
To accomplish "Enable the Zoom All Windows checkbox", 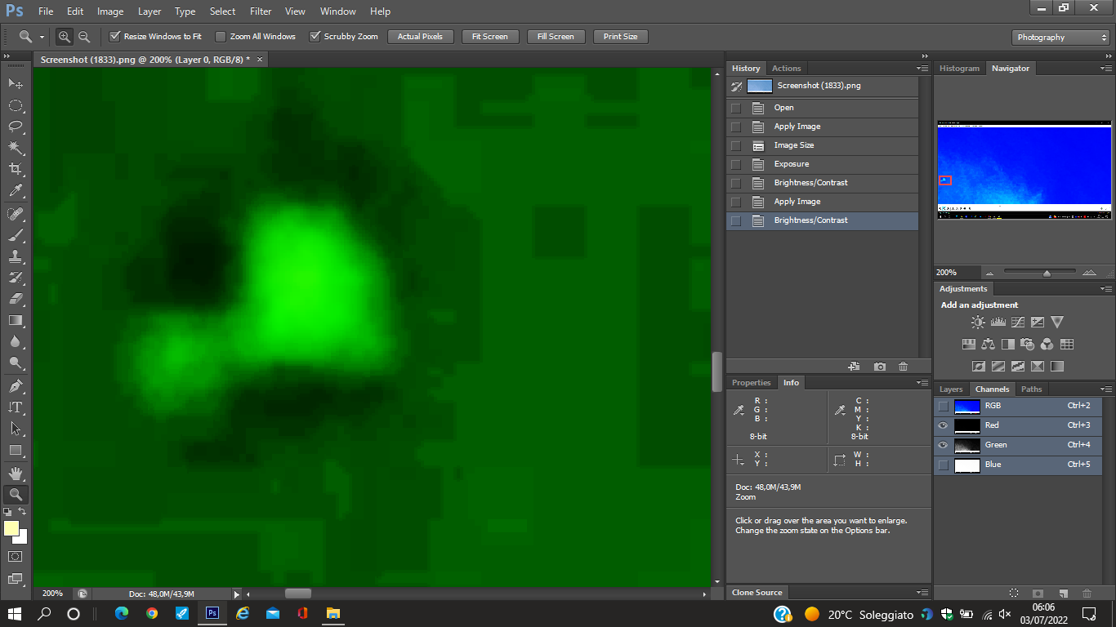I will tap(221, 37).
